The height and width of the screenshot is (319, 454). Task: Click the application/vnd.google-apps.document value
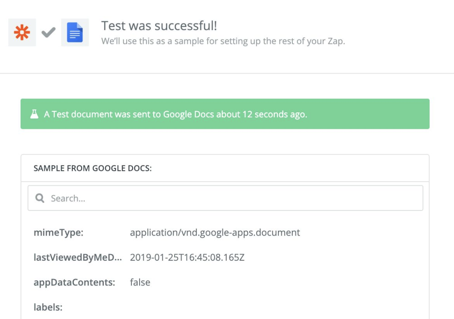pos(215,233)
